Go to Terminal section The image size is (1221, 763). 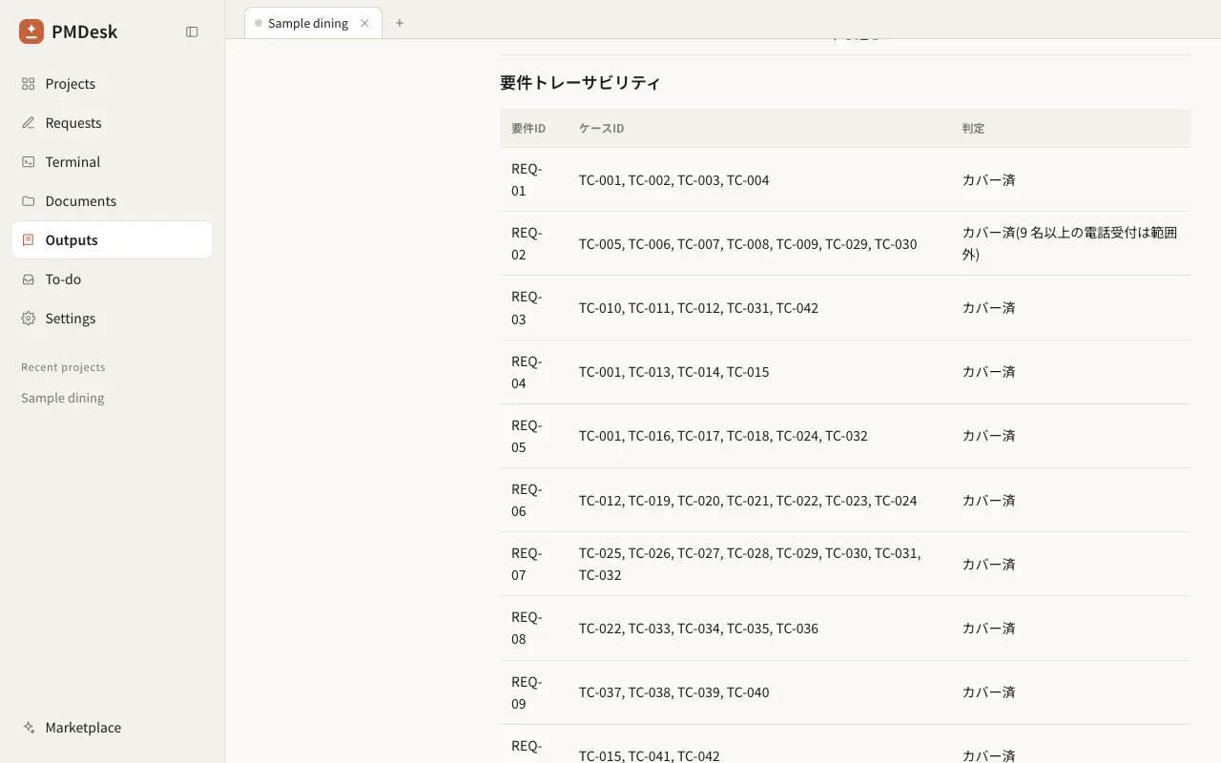click(x=112, y=162)
